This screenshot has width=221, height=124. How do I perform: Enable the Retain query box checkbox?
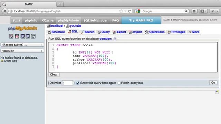119,83
